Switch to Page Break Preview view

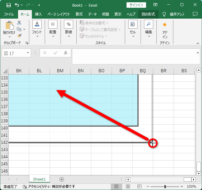click(x=139, y=186)
